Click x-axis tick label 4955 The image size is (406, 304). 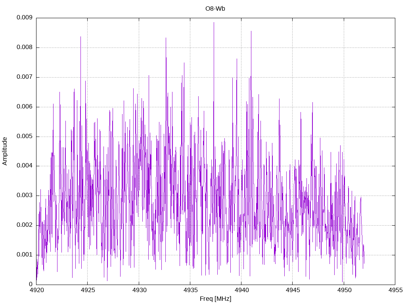point(395,290)
